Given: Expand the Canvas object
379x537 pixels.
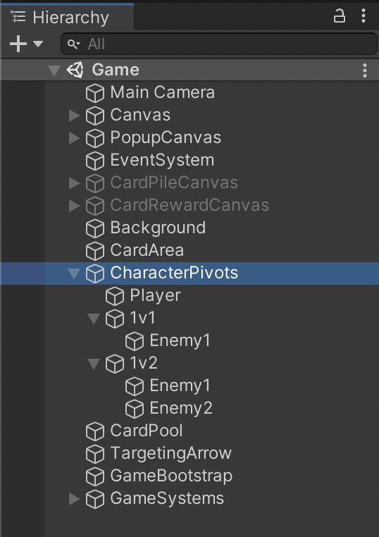Looking at the screenshot, I should [x=74, y=116].
